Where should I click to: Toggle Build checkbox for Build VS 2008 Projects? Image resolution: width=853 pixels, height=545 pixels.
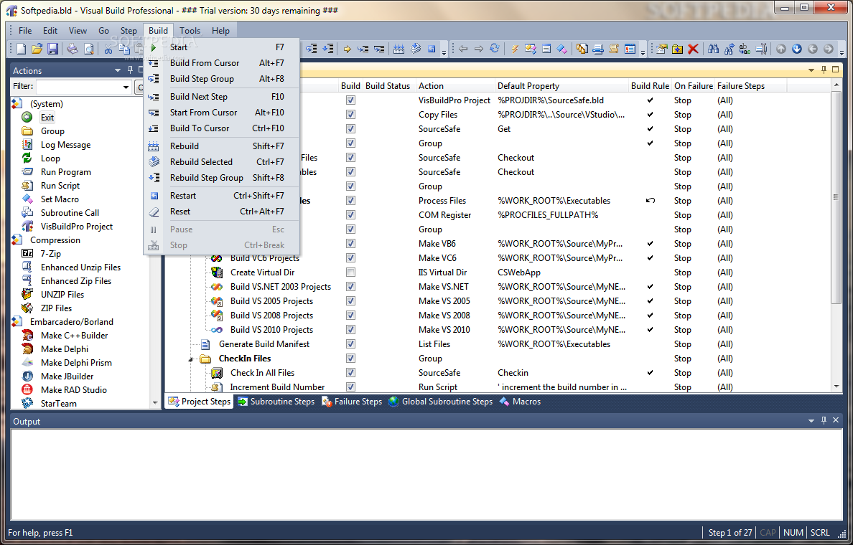[x=351, y=315]
